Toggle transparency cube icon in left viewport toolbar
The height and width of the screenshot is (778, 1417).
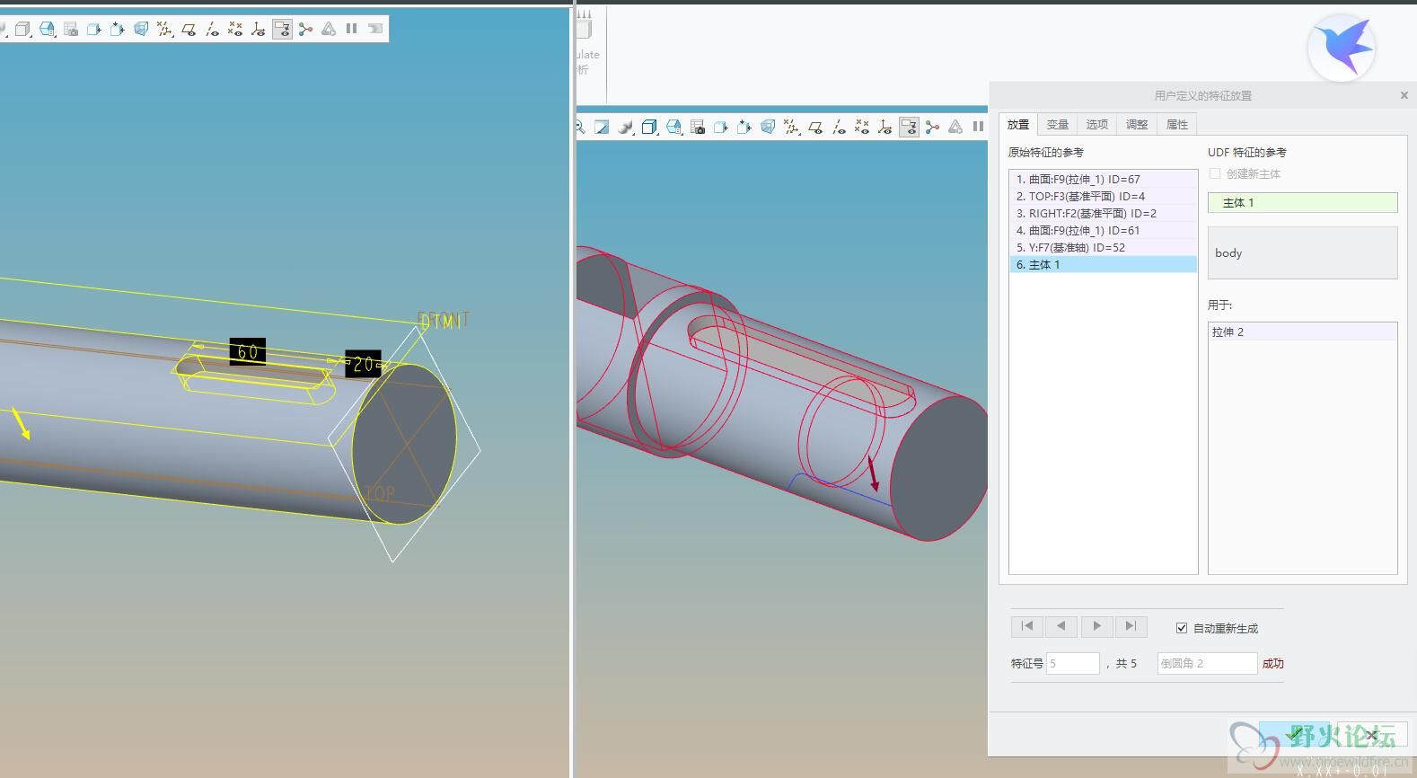point(141,29)
